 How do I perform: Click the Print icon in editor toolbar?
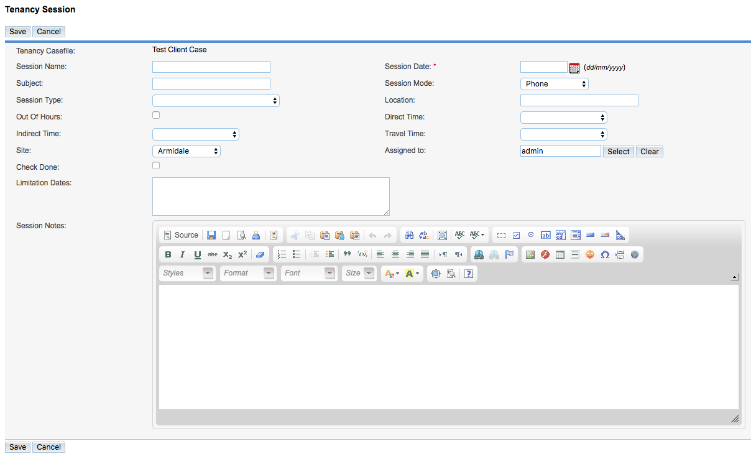point(256,235)
